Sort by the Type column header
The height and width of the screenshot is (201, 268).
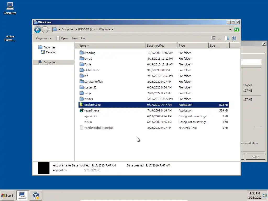[x=193, y=46]
